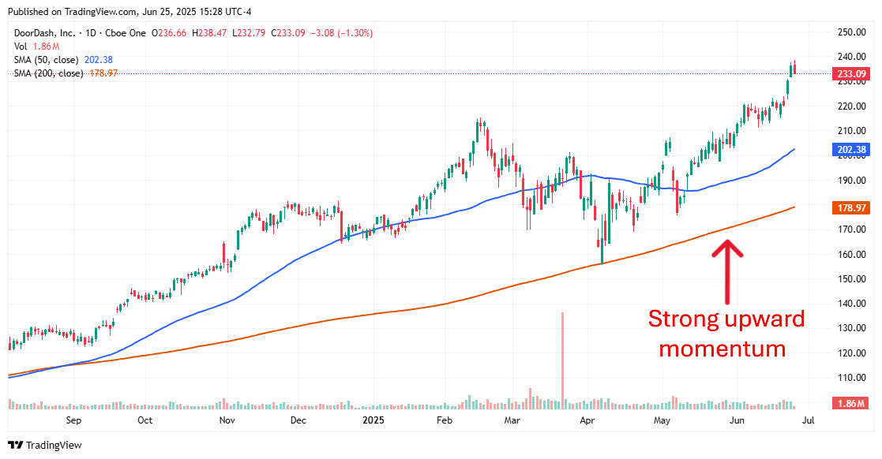Click the TradingView logo at bottom left

(45, 445)
